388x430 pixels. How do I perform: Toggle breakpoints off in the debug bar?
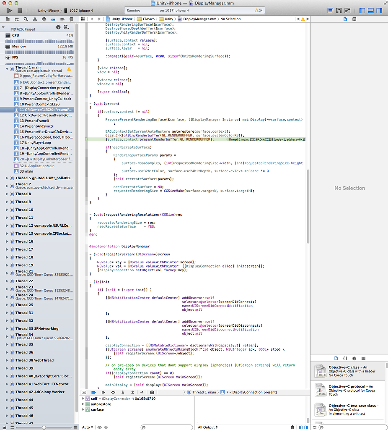[94, 392]
